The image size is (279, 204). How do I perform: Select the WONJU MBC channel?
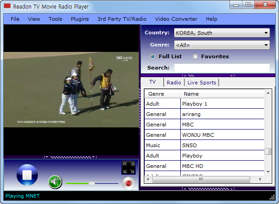[205, 135]
